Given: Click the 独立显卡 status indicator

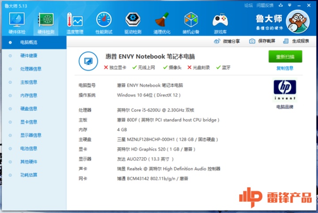Looking at the screenshot, I should [x=115, y=67].
